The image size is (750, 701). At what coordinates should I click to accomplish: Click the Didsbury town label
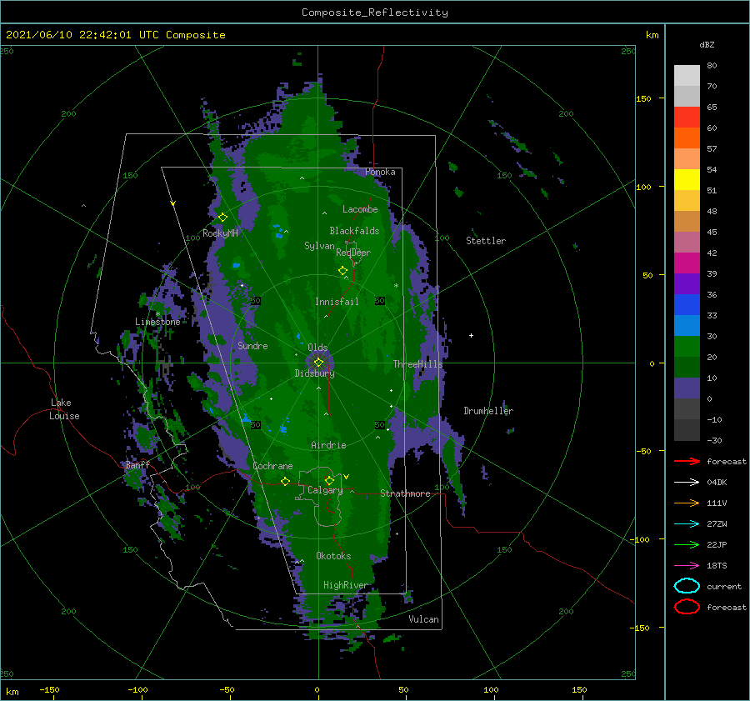(314, 373)
